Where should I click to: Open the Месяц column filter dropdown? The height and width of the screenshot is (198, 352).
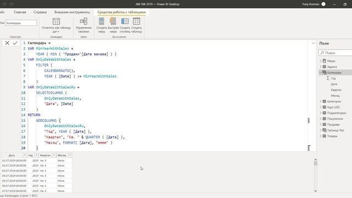coord(70,155)
